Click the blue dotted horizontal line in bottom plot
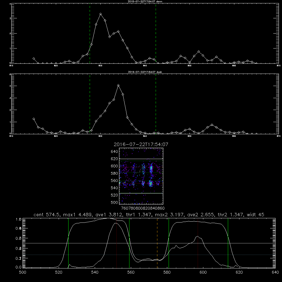The image size is (282, 282). click(149, 255)
